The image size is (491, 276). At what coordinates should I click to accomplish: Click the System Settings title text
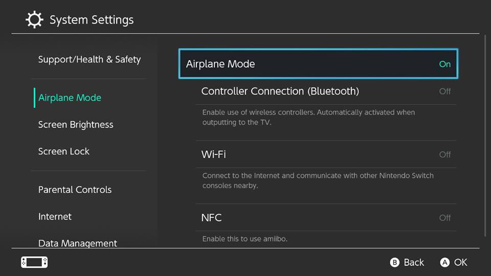[x=92, y=20]
